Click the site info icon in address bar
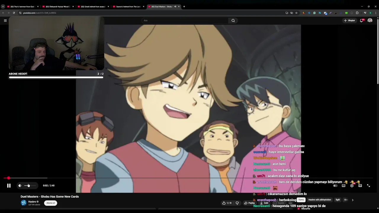 point(20,13)
